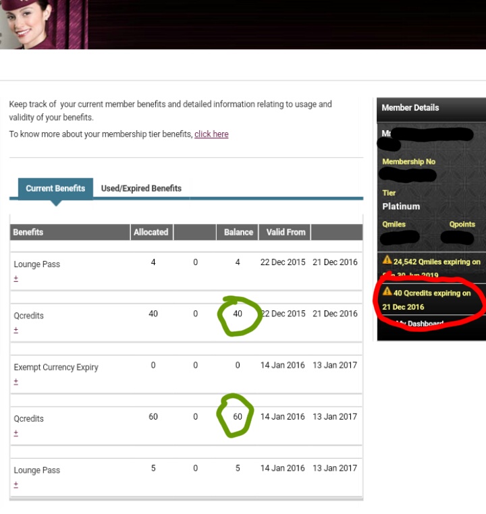Click the '13 Jan 2017' date in the Exempt Currency Expiry row
Screen dimensions: 486x514
335,365
